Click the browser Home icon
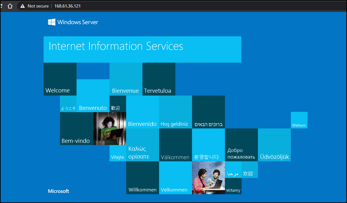The image size is (347, 203). point(10,6)
